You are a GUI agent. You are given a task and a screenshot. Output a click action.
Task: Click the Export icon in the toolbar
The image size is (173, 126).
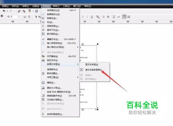tap(24, 11)
